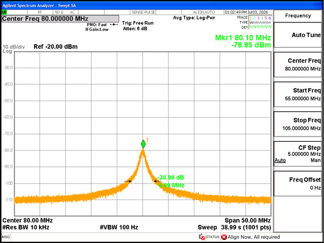Click the Align Now, All required message

point(254,237)
